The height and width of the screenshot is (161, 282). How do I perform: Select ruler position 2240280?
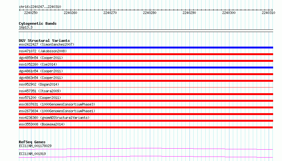(150, 13)
